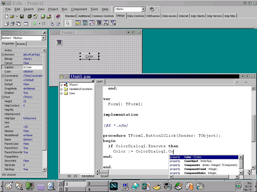The width and height of the screenshot is (257, 192).
Task: Click the Save Desktop icon beside the <None> box
Action: point(152,9)
